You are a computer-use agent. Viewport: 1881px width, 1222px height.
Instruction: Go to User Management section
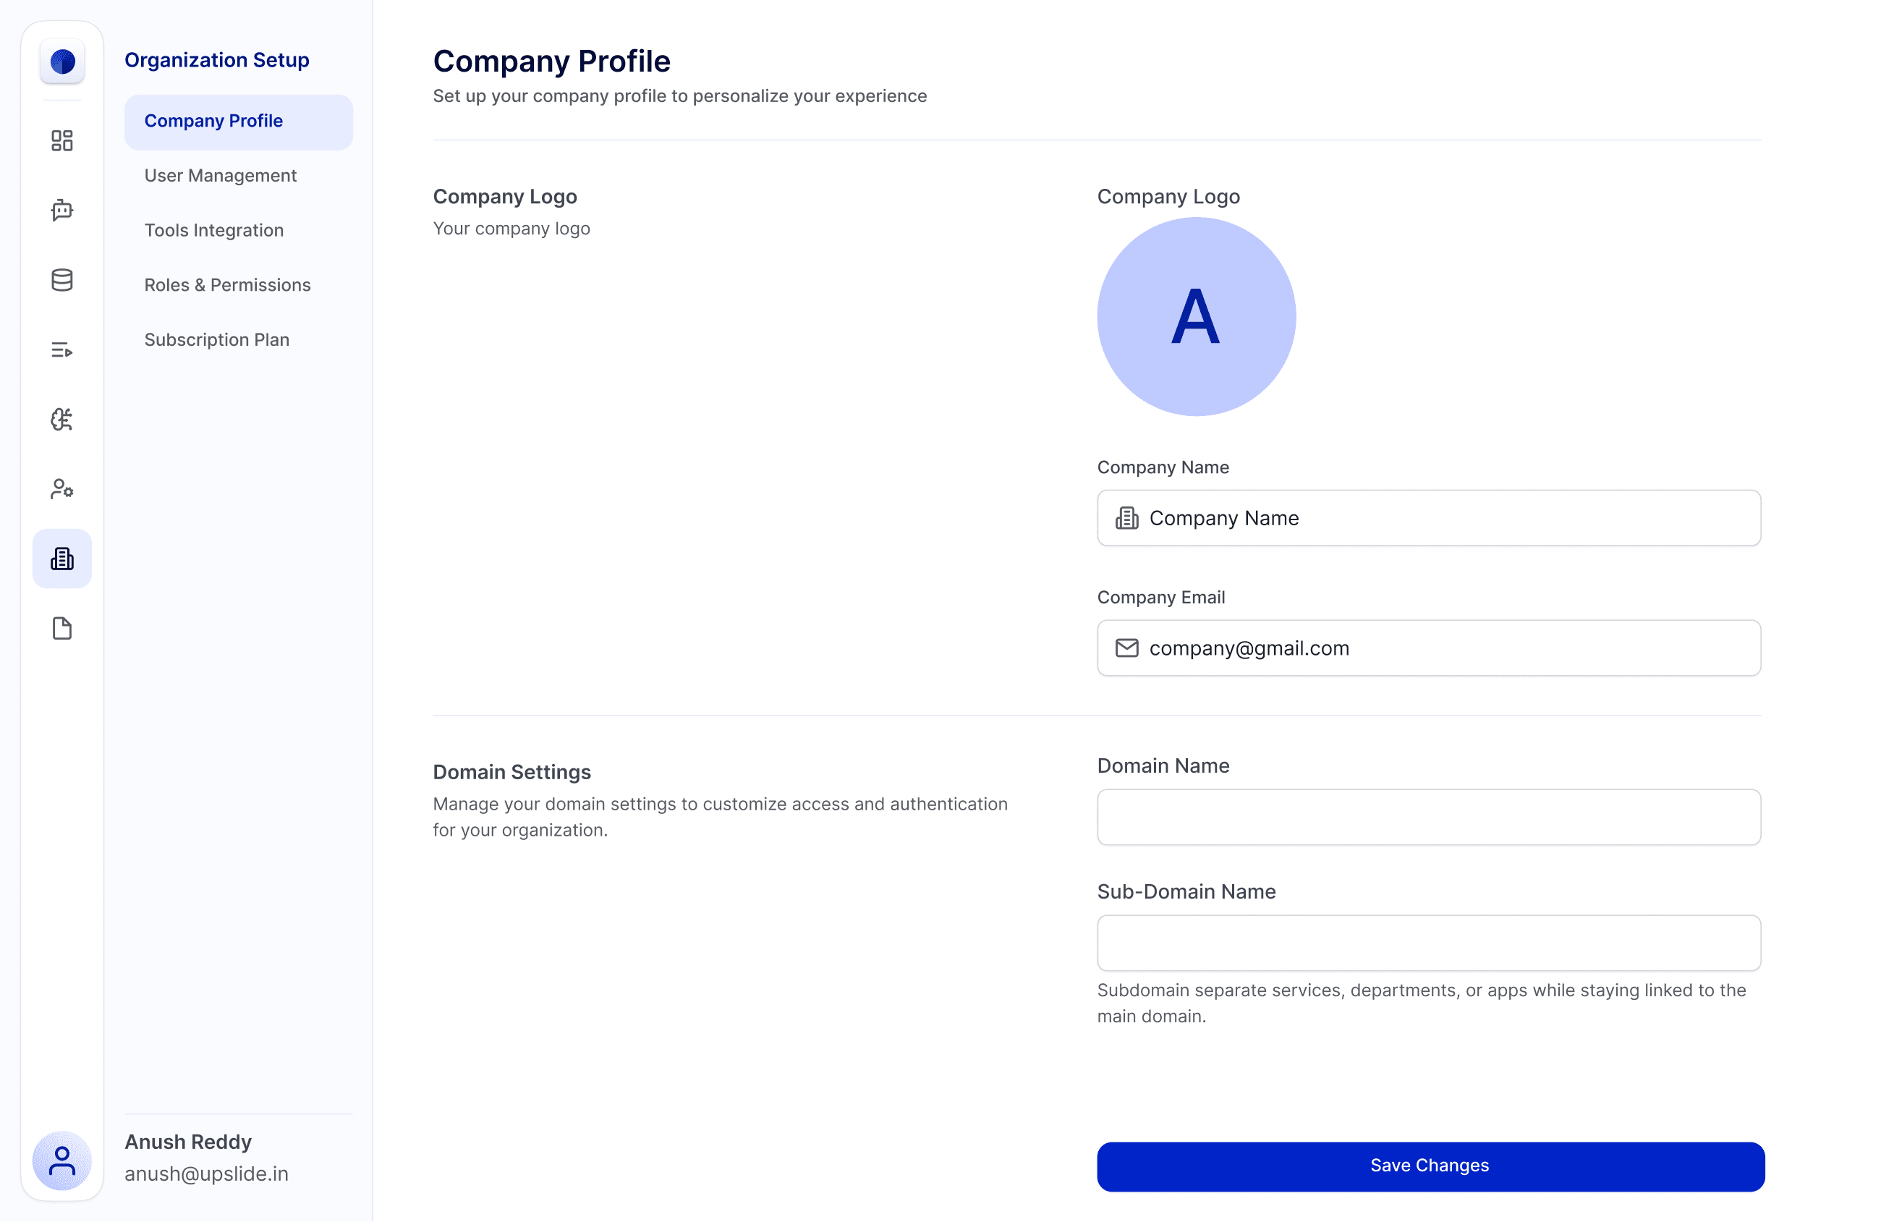(x=221, y=176)
